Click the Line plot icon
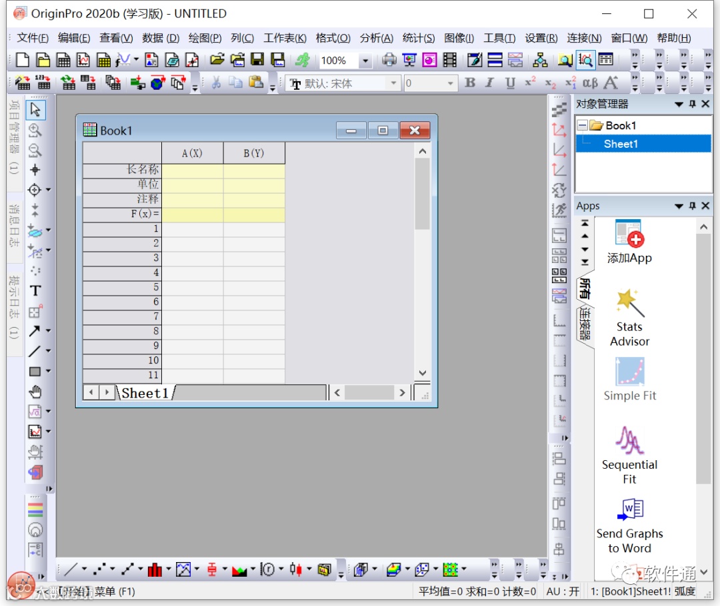This screenshot has height=606, width=720. click(71, 570)
